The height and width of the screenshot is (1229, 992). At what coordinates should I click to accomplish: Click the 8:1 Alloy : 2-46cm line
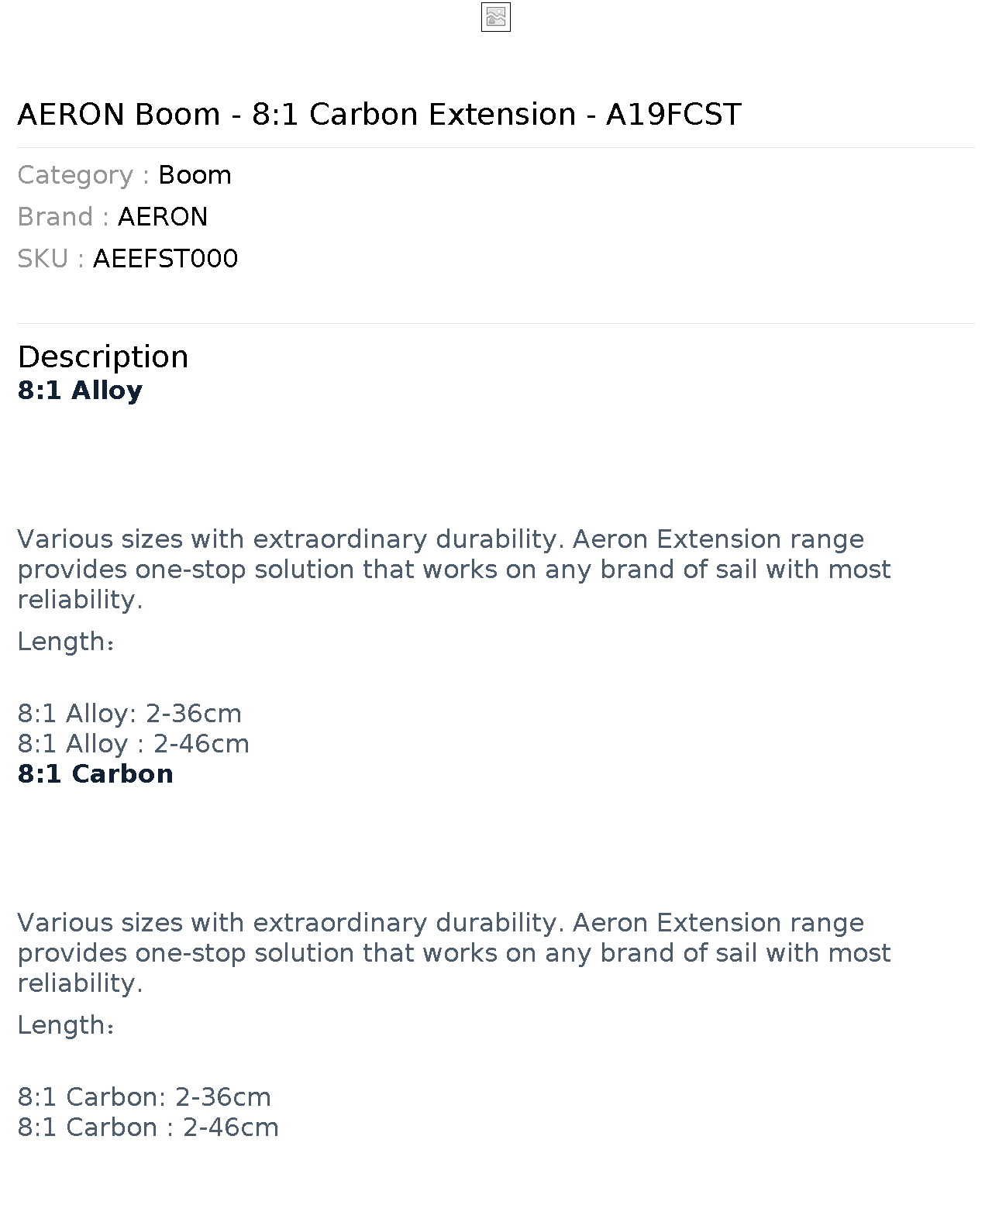tap(133, 744)
